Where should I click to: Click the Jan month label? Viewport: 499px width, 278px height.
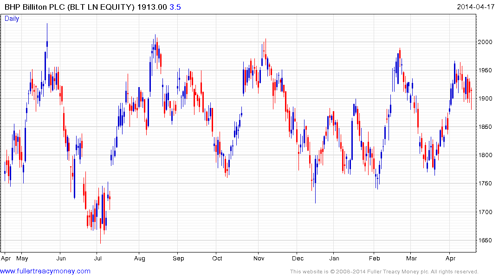click(x=334, y=258)
